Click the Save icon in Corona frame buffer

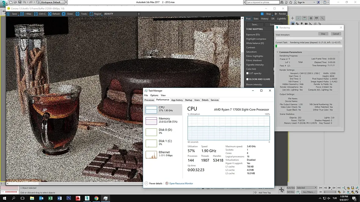coord(9,14)
